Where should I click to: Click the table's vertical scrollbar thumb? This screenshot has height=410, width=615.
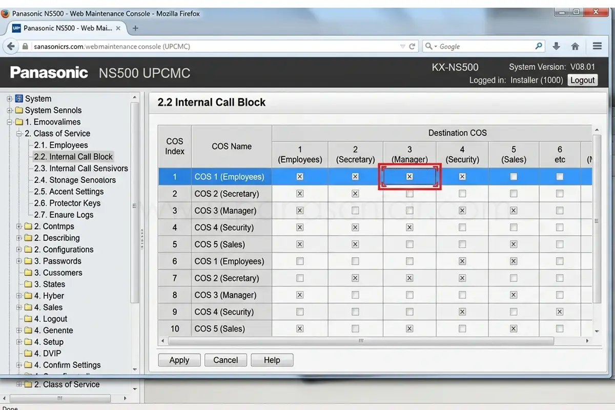[x=597, y=219]
